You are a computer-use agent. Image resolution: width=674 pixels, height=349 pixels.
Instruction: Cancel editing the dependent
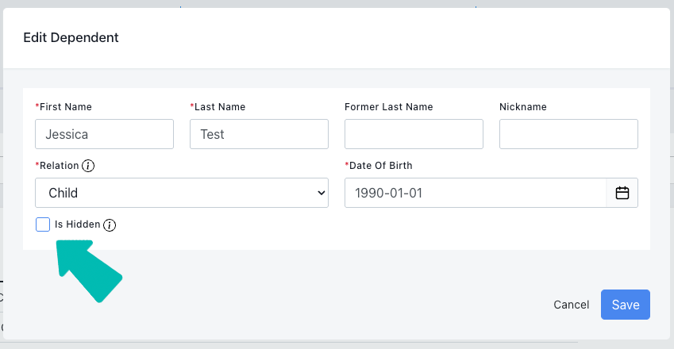(572, 305)
